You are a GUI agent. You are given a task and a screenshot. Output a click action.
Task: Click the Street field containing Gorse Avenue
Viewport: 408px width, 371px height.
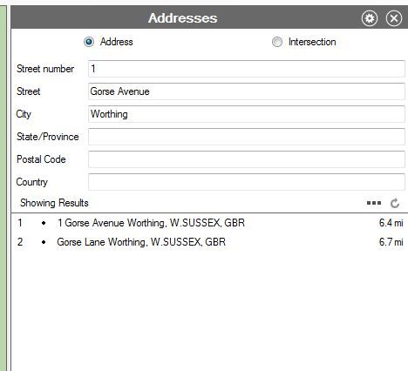pyautogui.click(x=247, y=91)
